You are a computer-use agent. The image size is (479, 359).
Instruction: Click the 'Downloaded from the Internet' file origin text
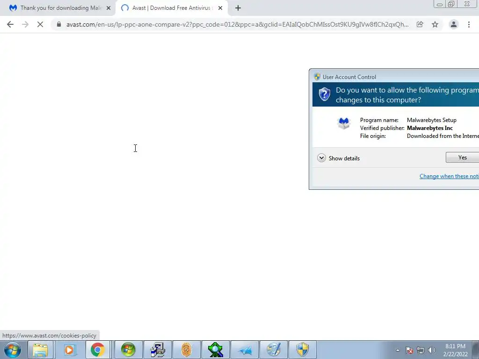pyautogui.click(x=443, y=136)
